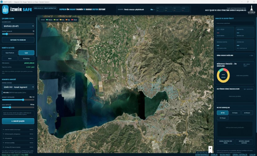Click the moment magnitude Mw slider

click(18, 100)
